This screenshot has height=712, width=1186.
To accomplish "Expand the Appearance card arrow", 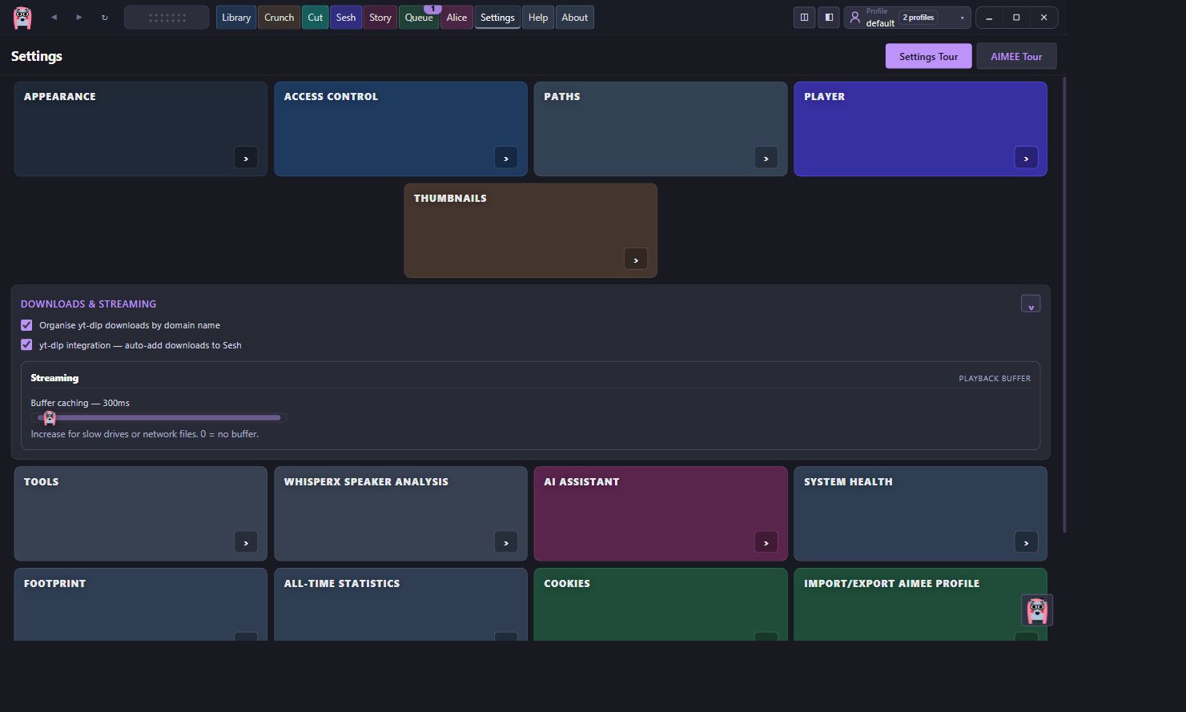I will (246, 158).
